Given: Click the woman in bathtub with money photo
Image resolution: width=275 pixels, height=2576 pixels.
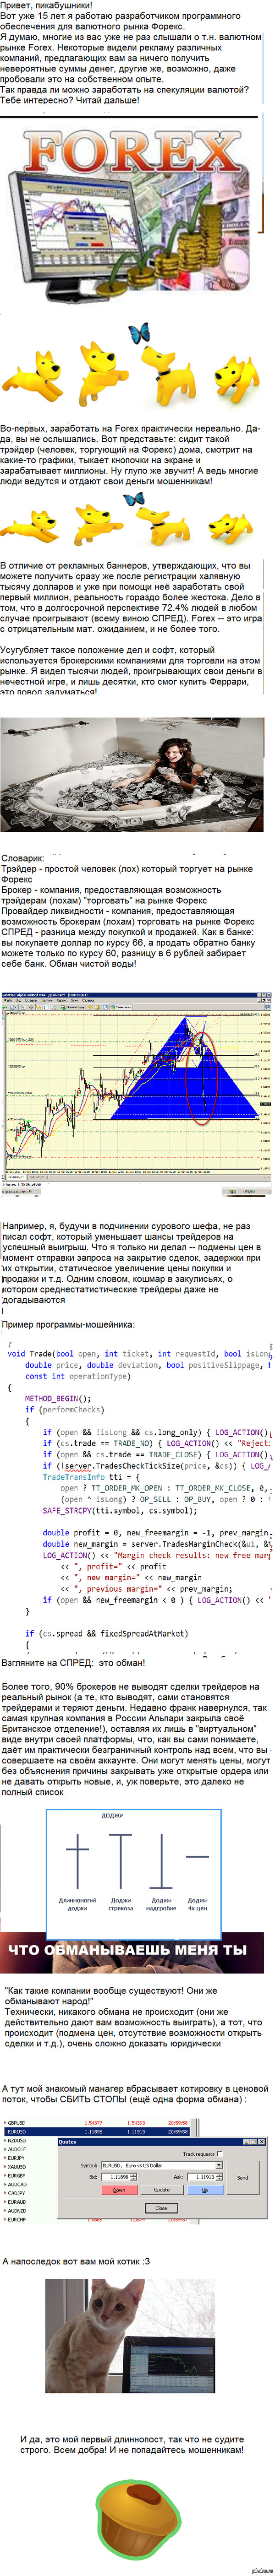Looking at the screenshot, I should coord(133,774).
